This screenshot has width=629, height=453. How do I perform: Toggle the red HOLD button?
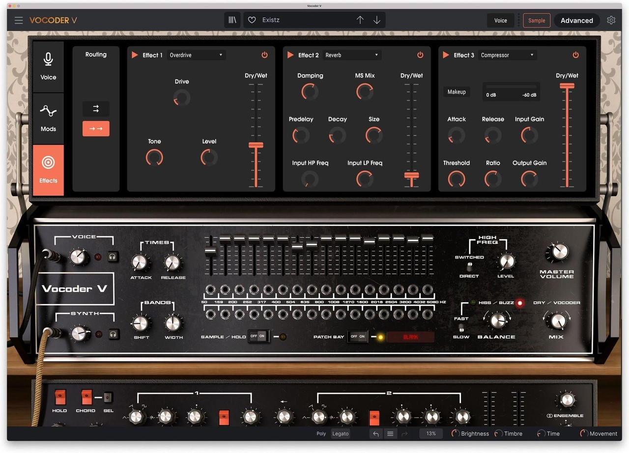click(x=60, y=397)
